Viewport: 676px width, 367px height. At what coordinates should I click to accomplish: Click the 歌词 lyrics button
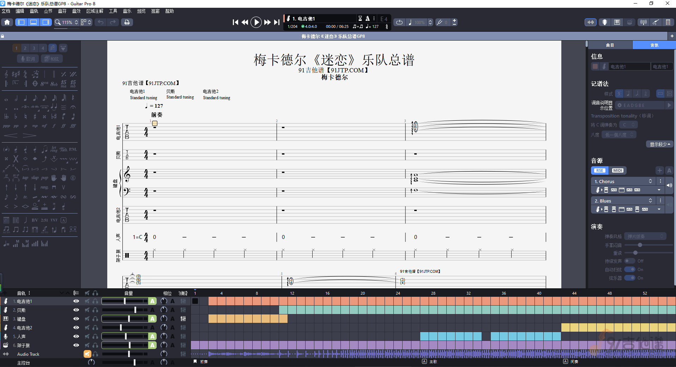point(28,59)
